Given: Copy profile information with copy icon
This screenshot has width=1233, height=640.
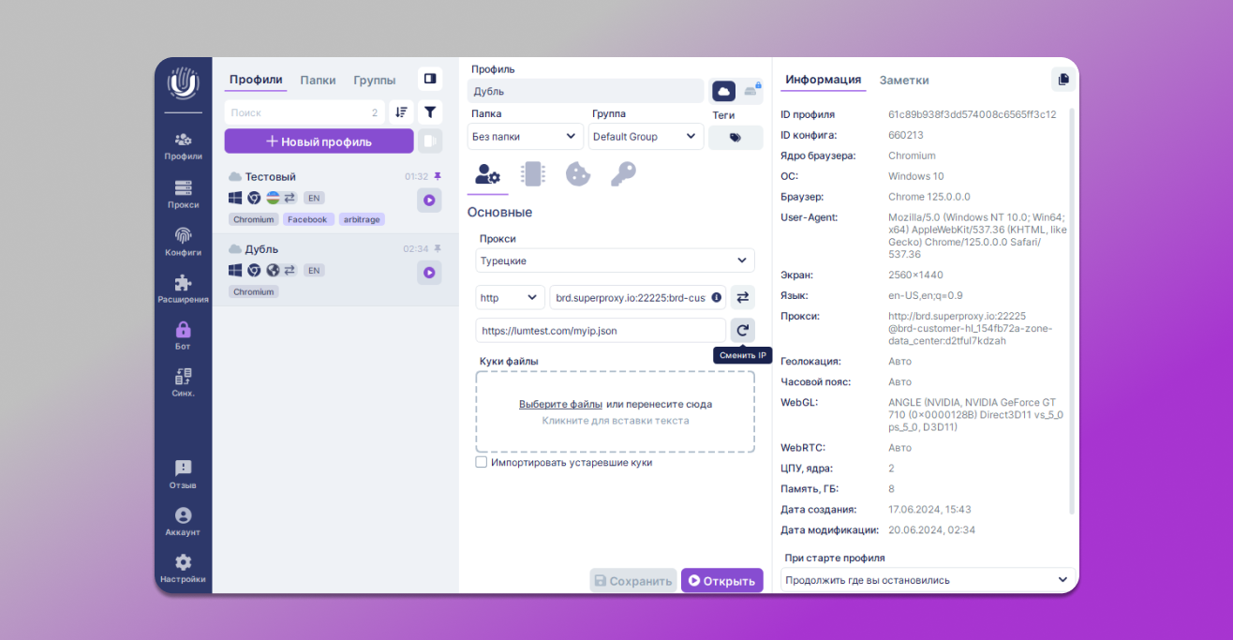Looking at the screenshot, I should 1063,80.
